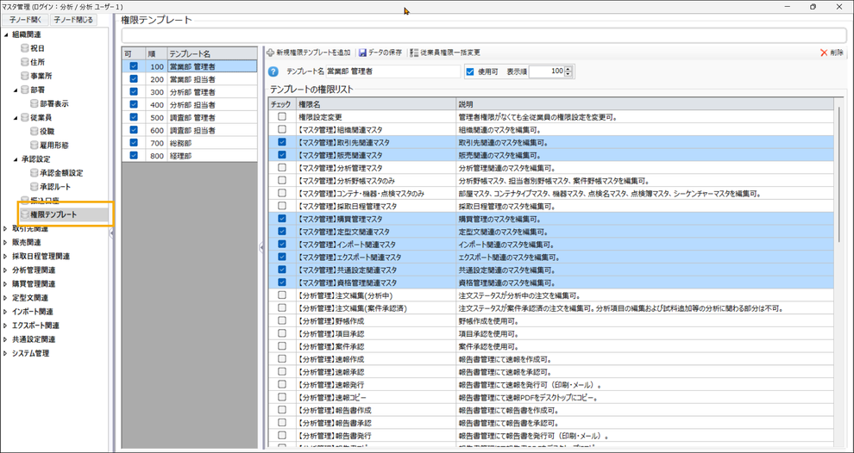
Task: Select the 事業所 master icon
Action: pos(25,76)
